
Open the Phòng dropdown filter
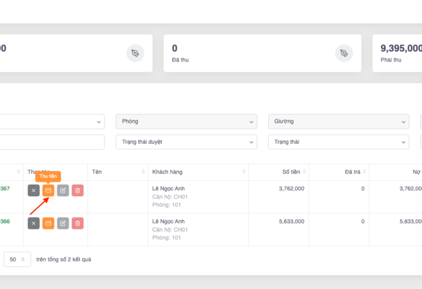click(x=186, y=122)
